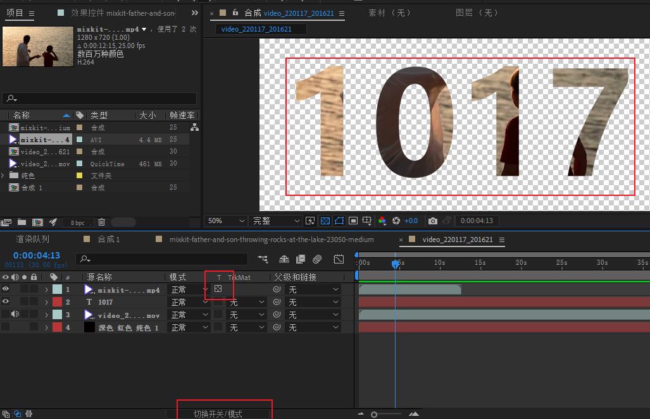Toggle Fast Previews icon in viewer
The height and width of the screenshot is (419, 650).
pos(310,221)
